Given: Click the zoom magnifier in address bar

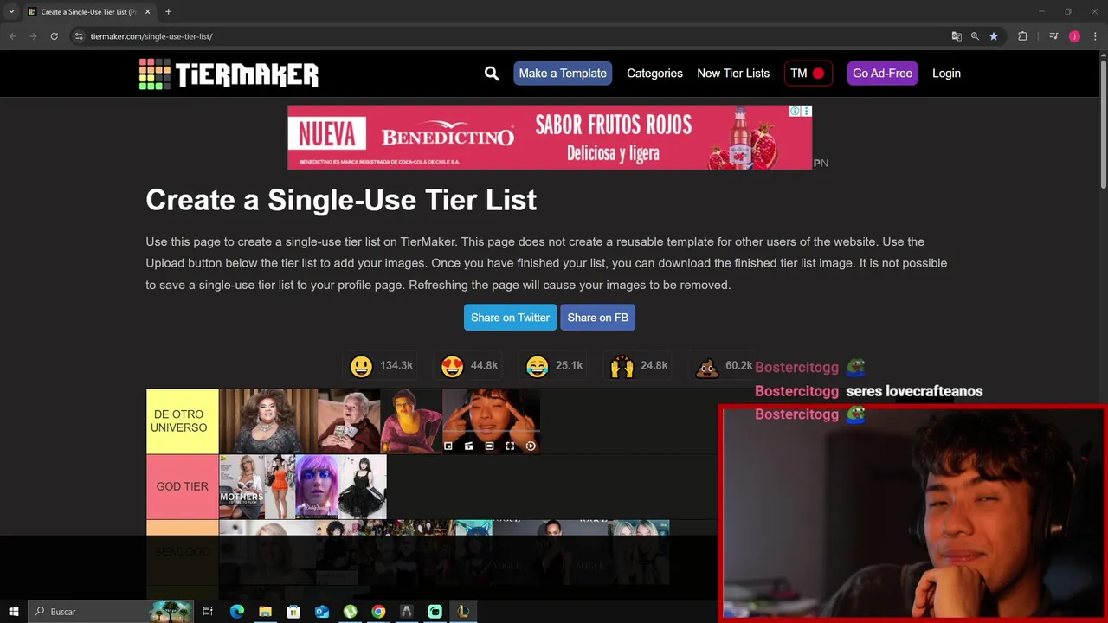Looking at the screenshot, I should click(x=975, y=36).
